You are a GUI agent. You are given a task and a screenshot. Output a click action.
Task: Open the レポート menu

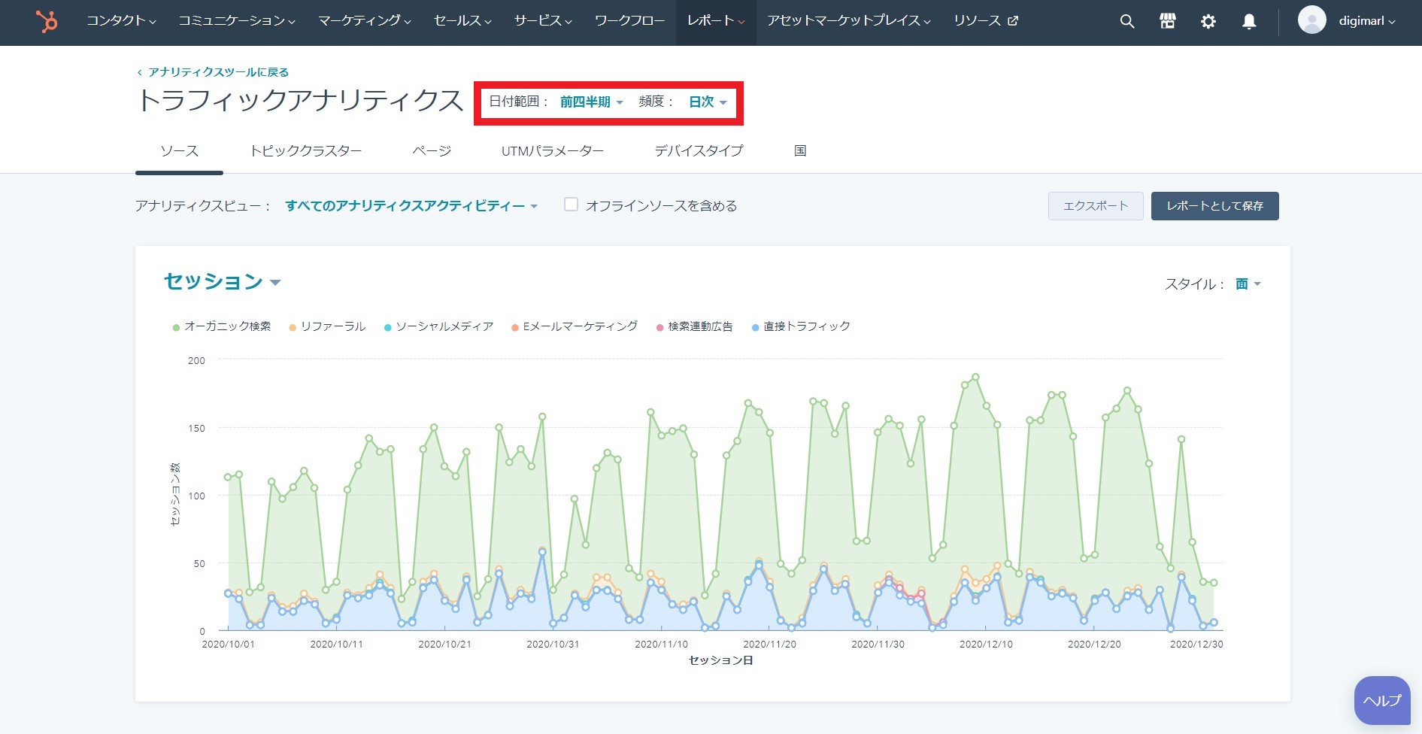[x=716, y=21]
